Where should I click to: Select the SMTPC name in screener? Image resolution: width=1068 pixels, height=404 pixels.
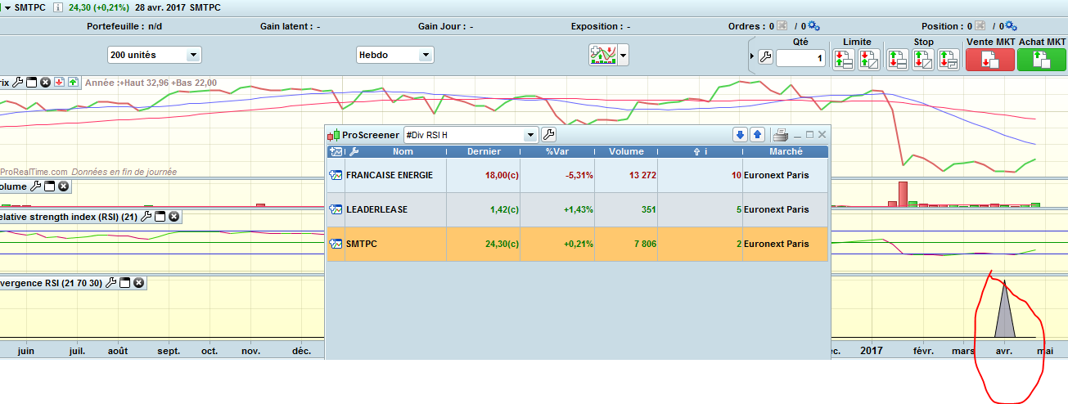pyautogui.click(x=362, y=244)
